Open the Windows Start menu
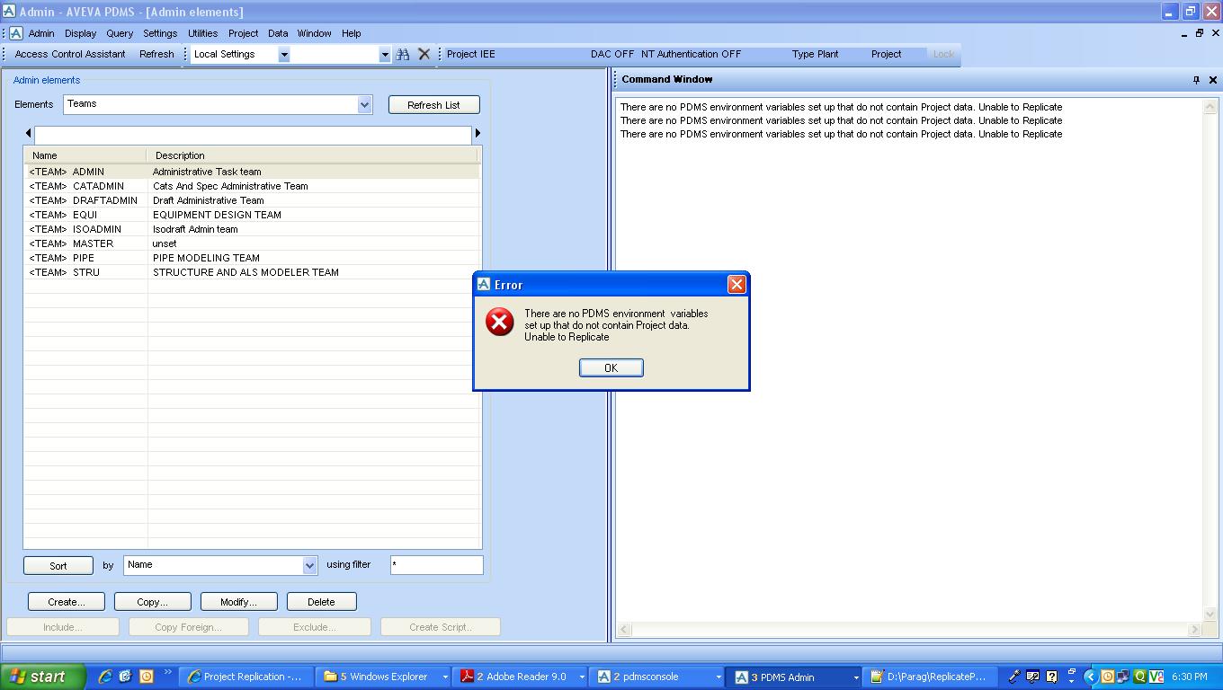This screenshot has height=690, width=1223. 43,677
